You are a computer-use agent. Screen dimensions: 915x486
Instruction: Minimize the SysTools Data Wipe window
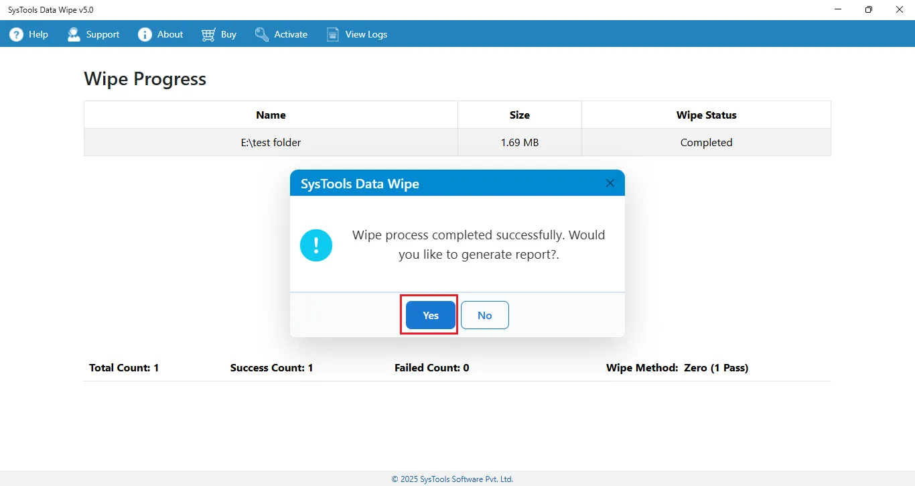pyautogui.click(x=838, y=9)
